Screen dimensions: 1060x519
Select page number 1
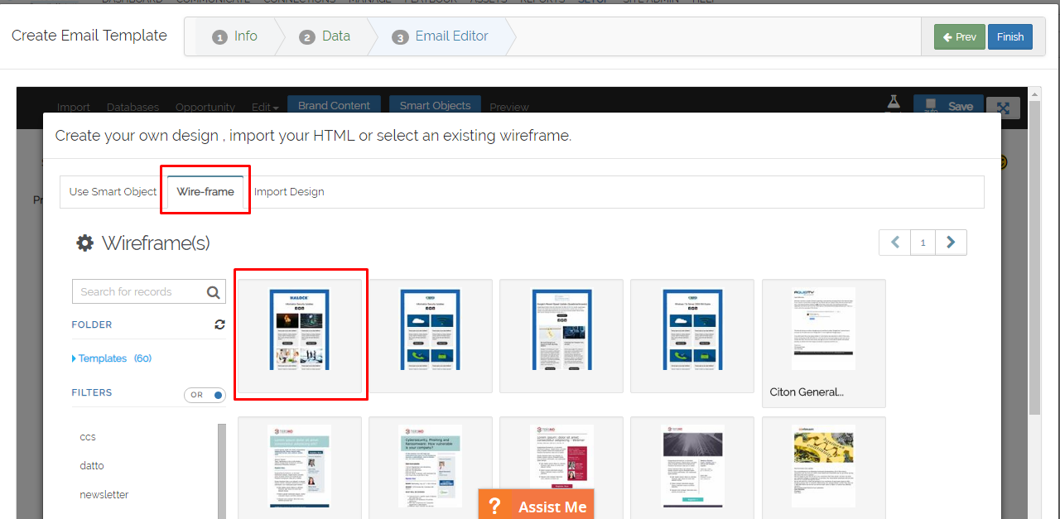[x=923, y=243]
